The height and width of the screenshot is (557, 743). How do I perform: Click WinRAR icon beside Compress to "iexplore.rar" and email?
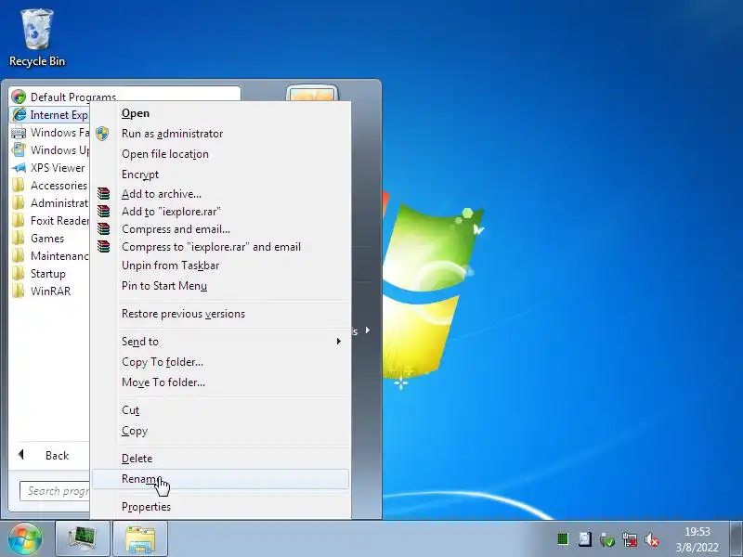coord(103,246)
